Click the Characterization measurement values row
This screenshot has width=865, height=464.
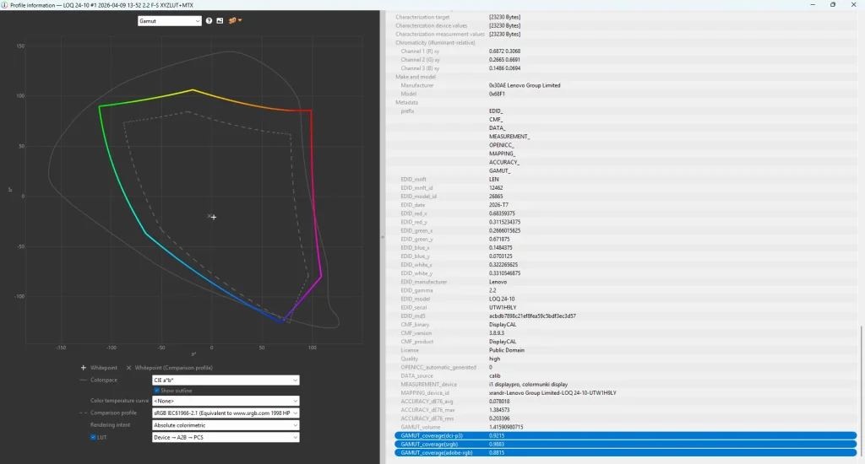626,34
